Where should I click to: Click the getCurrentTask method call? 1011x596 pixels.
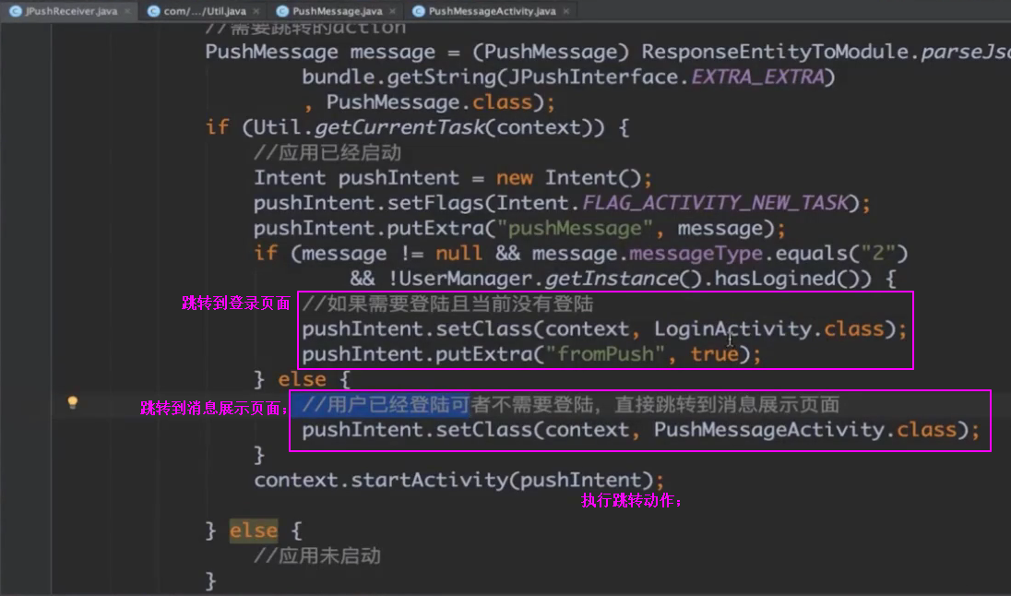399,127
